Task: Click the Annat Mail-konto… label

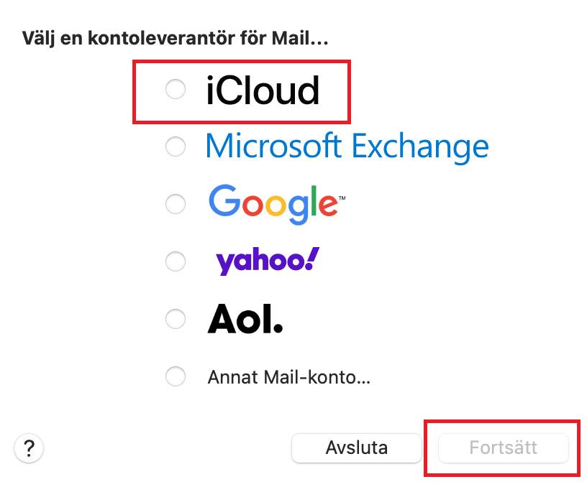Action: pos(288,376)
